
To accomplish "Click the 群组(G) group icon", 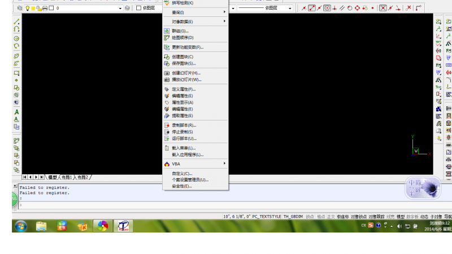I will [167, 31].
